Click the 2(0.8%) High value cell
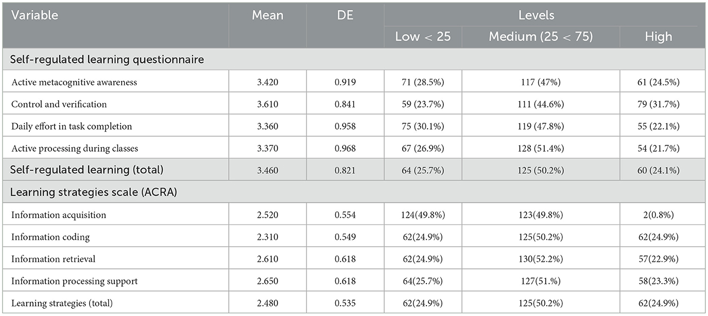Screen dimensions: 708x316 (659, 215)
